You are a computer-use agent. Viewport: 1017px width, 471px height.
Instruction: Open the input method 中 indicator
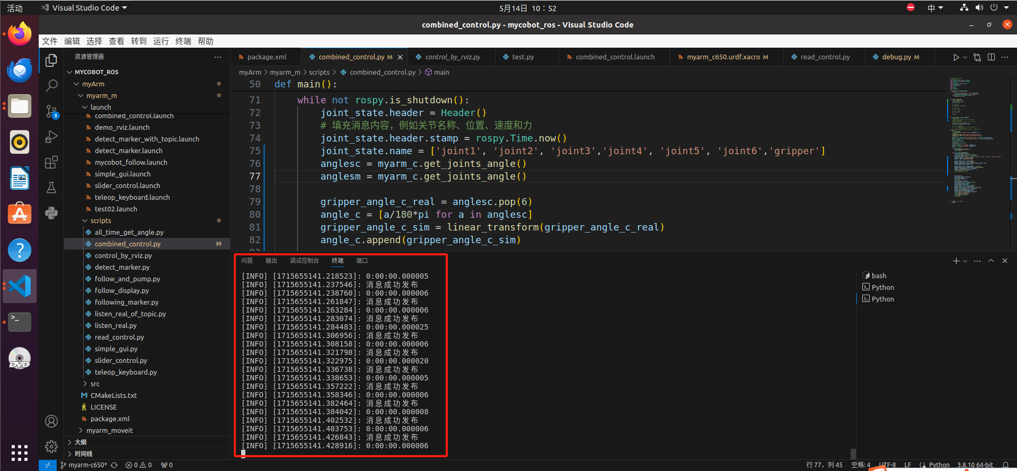[935, 8]
